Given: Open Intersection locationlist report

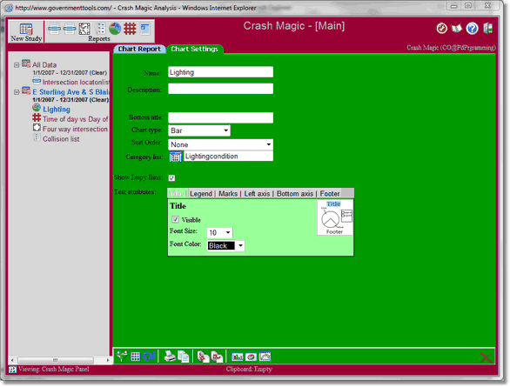Looking at the screenshot, I should pos(76,83).
